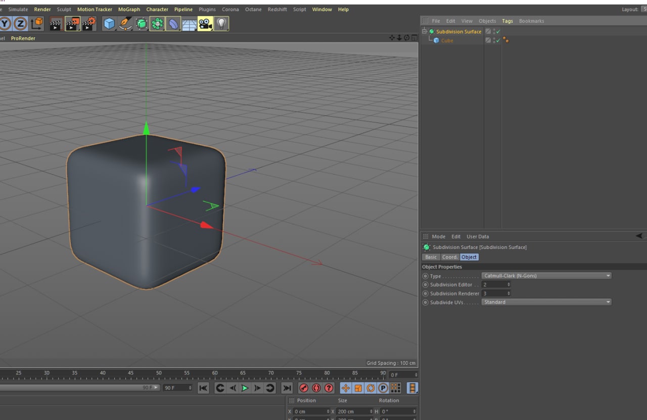
Task: Click Subdivide UVs animation dot
Action: point(425,302)
